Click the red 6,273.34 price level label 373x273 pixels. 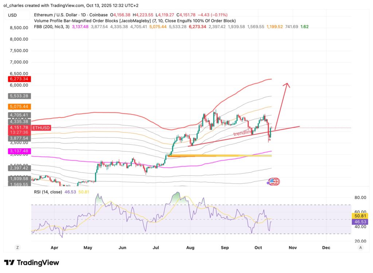click(19, 79)
